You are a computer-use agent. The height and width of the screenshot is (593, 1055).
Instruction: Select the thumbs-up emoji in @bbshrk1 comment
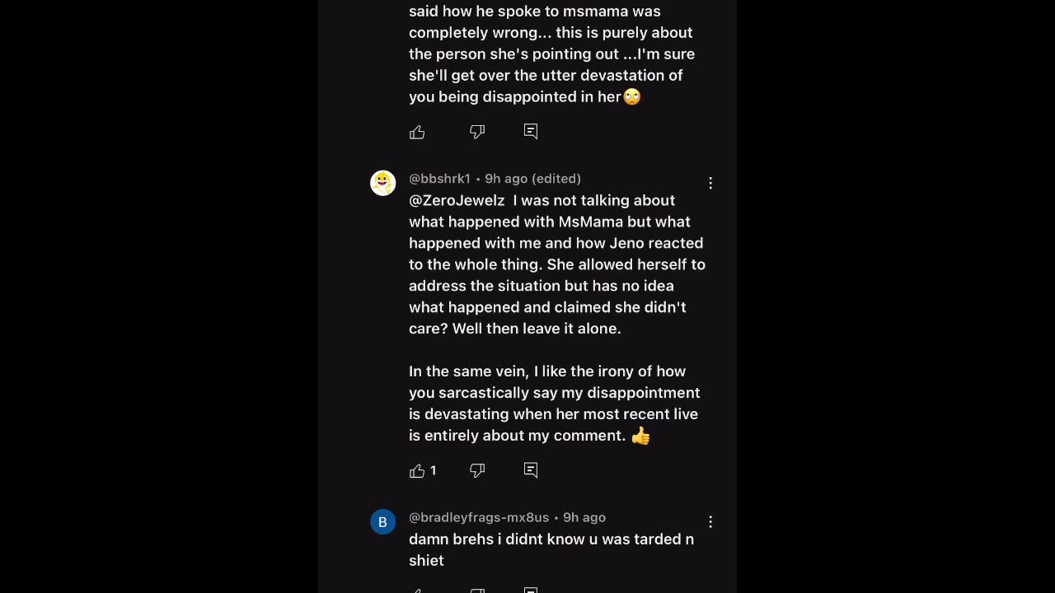click(640, 436)
